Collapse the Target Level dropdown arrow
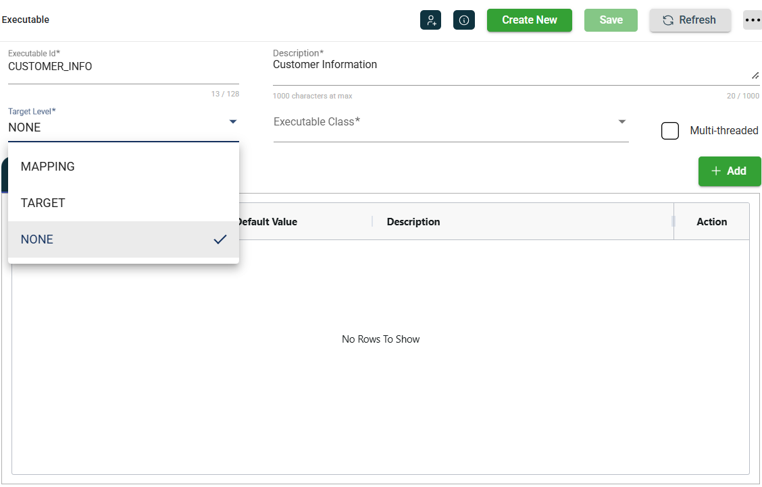 [x=232, y=122]
